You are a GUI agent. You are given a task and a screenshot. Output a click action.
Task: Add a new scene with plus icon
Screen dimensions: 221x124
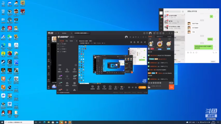pos(77,41)
